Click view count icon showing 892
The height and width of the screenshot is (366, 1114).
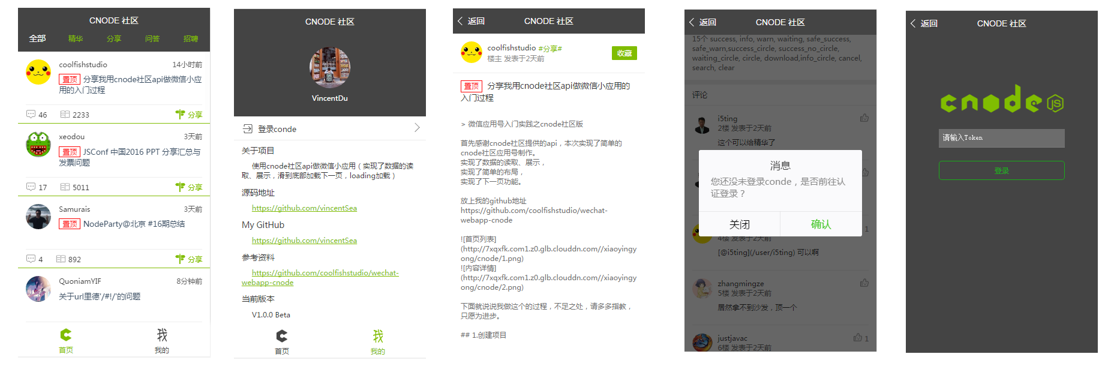click(61, 259)
